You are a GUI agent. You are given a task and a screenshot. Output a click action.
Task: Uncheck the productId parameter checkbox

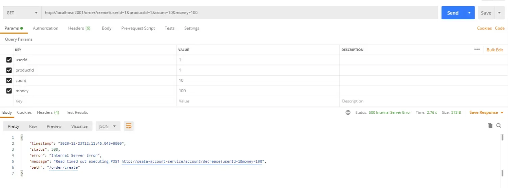pyautogui.click(x=9, y=70)
